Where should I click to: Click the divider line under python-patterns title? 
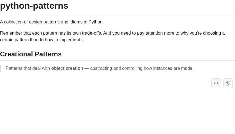tap(117, 14)
